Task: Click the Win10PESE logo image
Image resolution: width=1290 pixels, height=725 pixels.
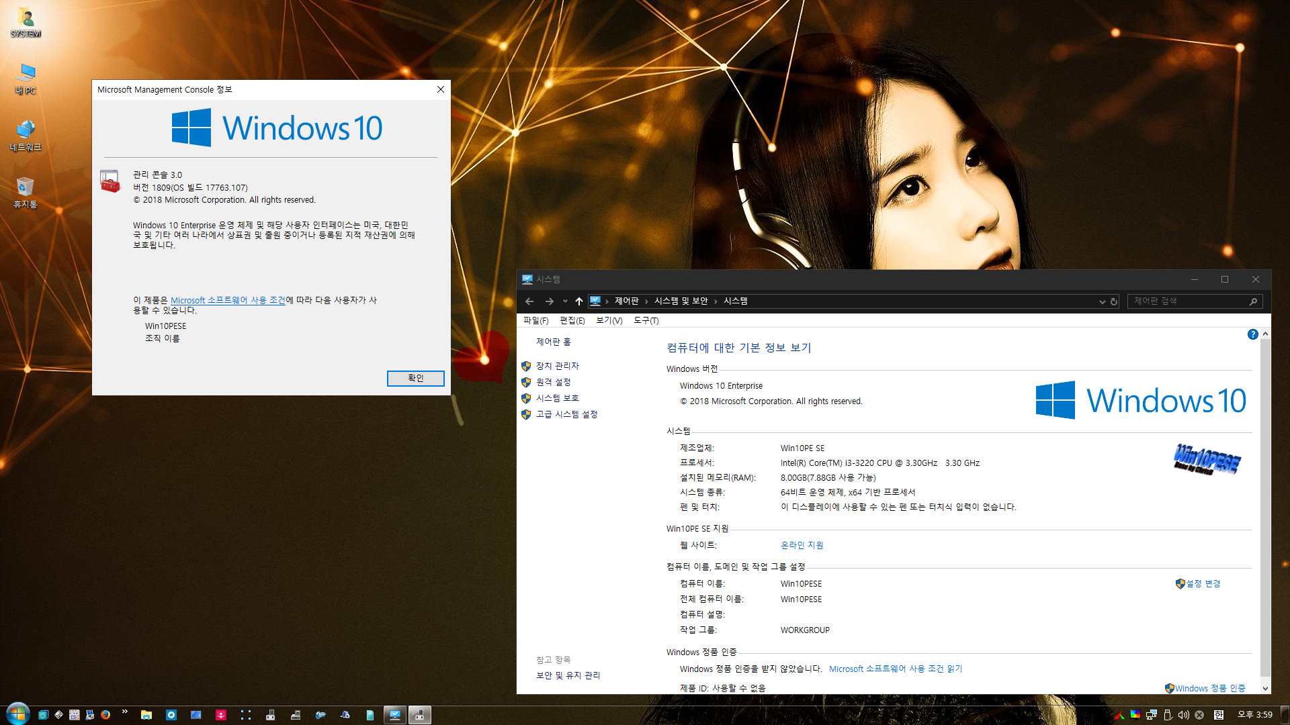Action: (1207, 459)
